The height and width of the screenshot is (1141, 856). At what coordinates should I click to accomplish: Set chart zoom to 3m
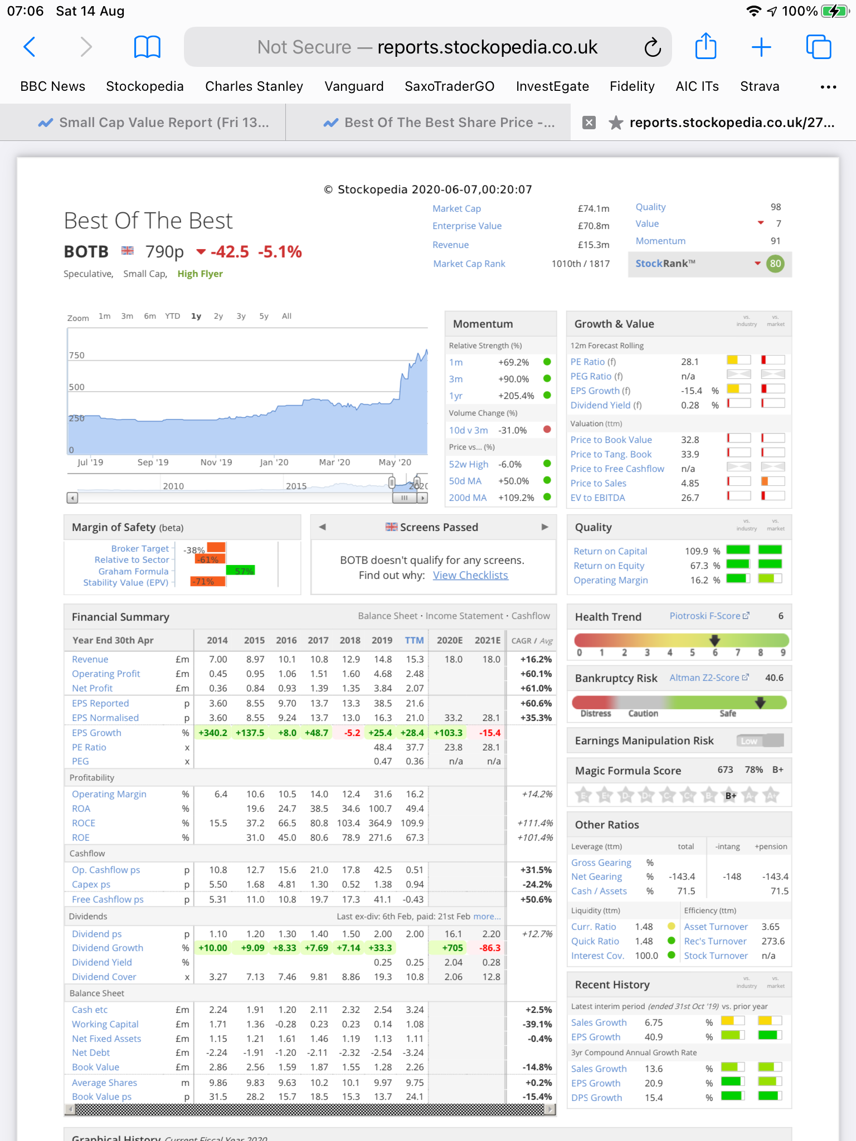(127, 316)
